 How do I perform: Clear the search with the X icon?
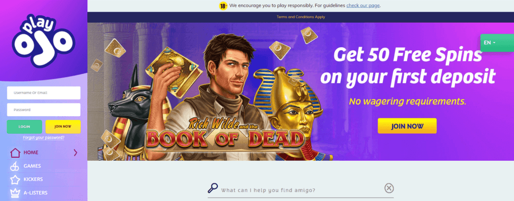coord(389,188)
